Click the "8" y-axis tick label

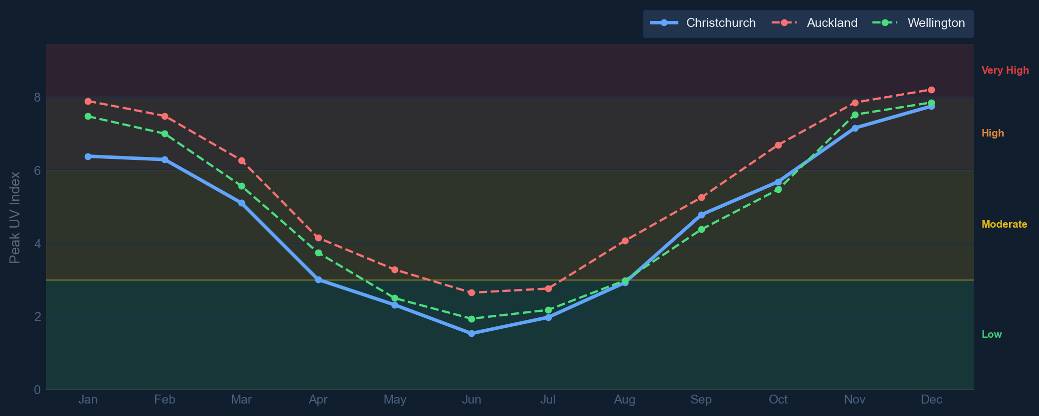[x=37, y=97]
